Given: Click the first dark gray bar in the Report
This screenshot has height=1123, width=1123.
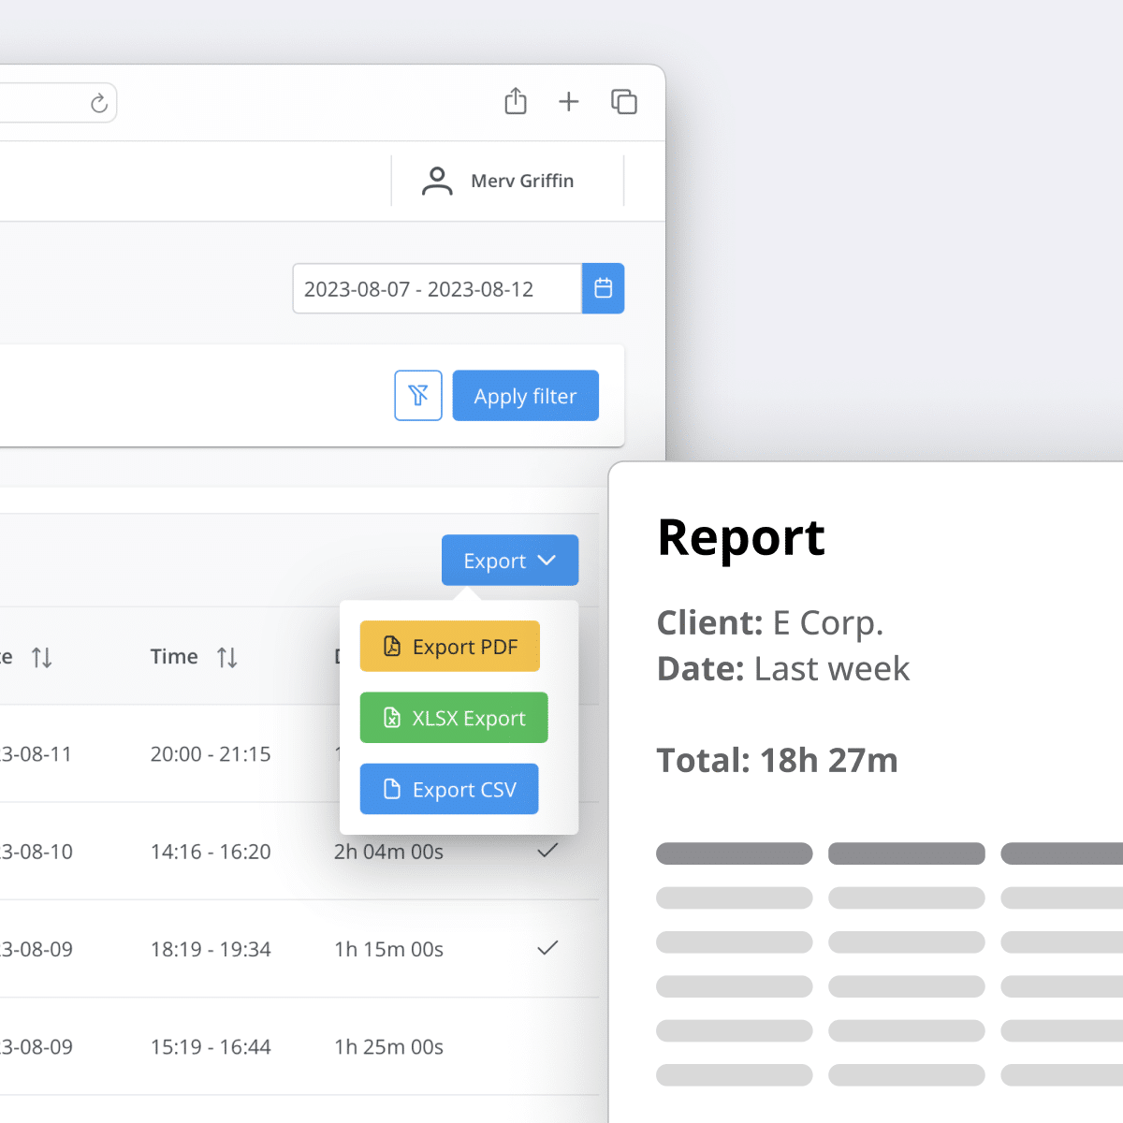Looking at the screenshot, I should pyautogui.click(x=735, y=853).
